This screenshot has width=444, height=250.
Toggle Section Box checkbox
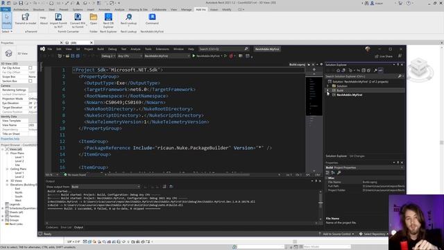(x=31, y=81)
